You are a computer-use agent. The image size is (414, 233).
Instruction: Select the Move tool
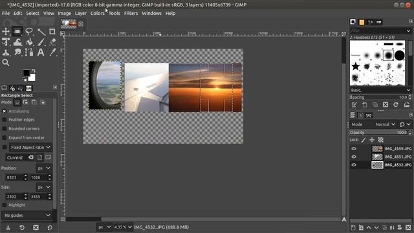point(6,32)
